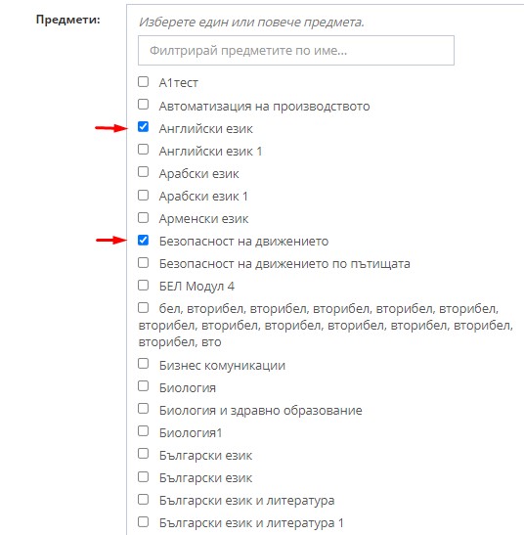Check the Биология1 checkbox
Screen dimensions: 524x535
pos(144,431)
